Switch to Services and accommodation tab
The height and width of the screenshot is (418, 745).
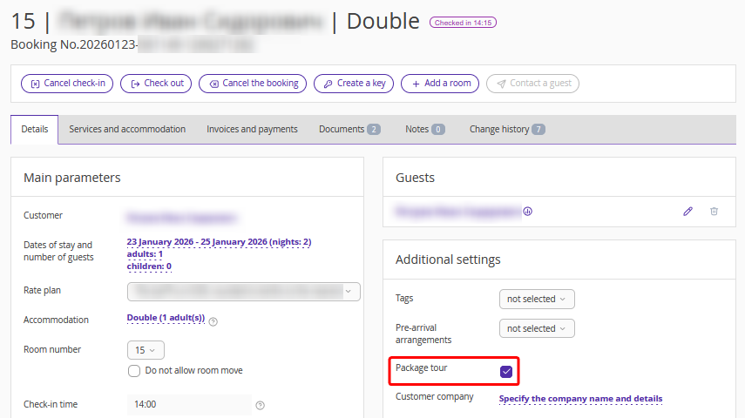click(127, 129)
